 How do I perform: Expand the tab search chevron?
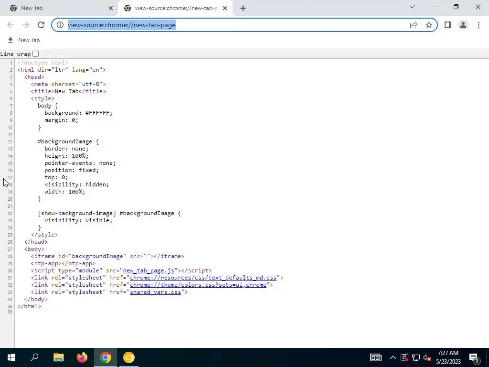click(412, 7)
